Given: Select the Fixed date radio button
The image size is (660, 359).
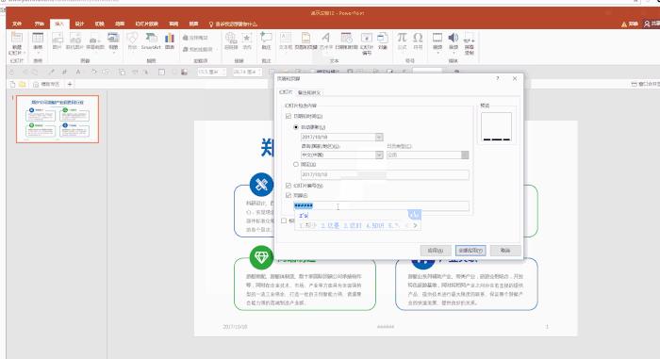Looking at the screenshot, I should [x=296, y=165].
